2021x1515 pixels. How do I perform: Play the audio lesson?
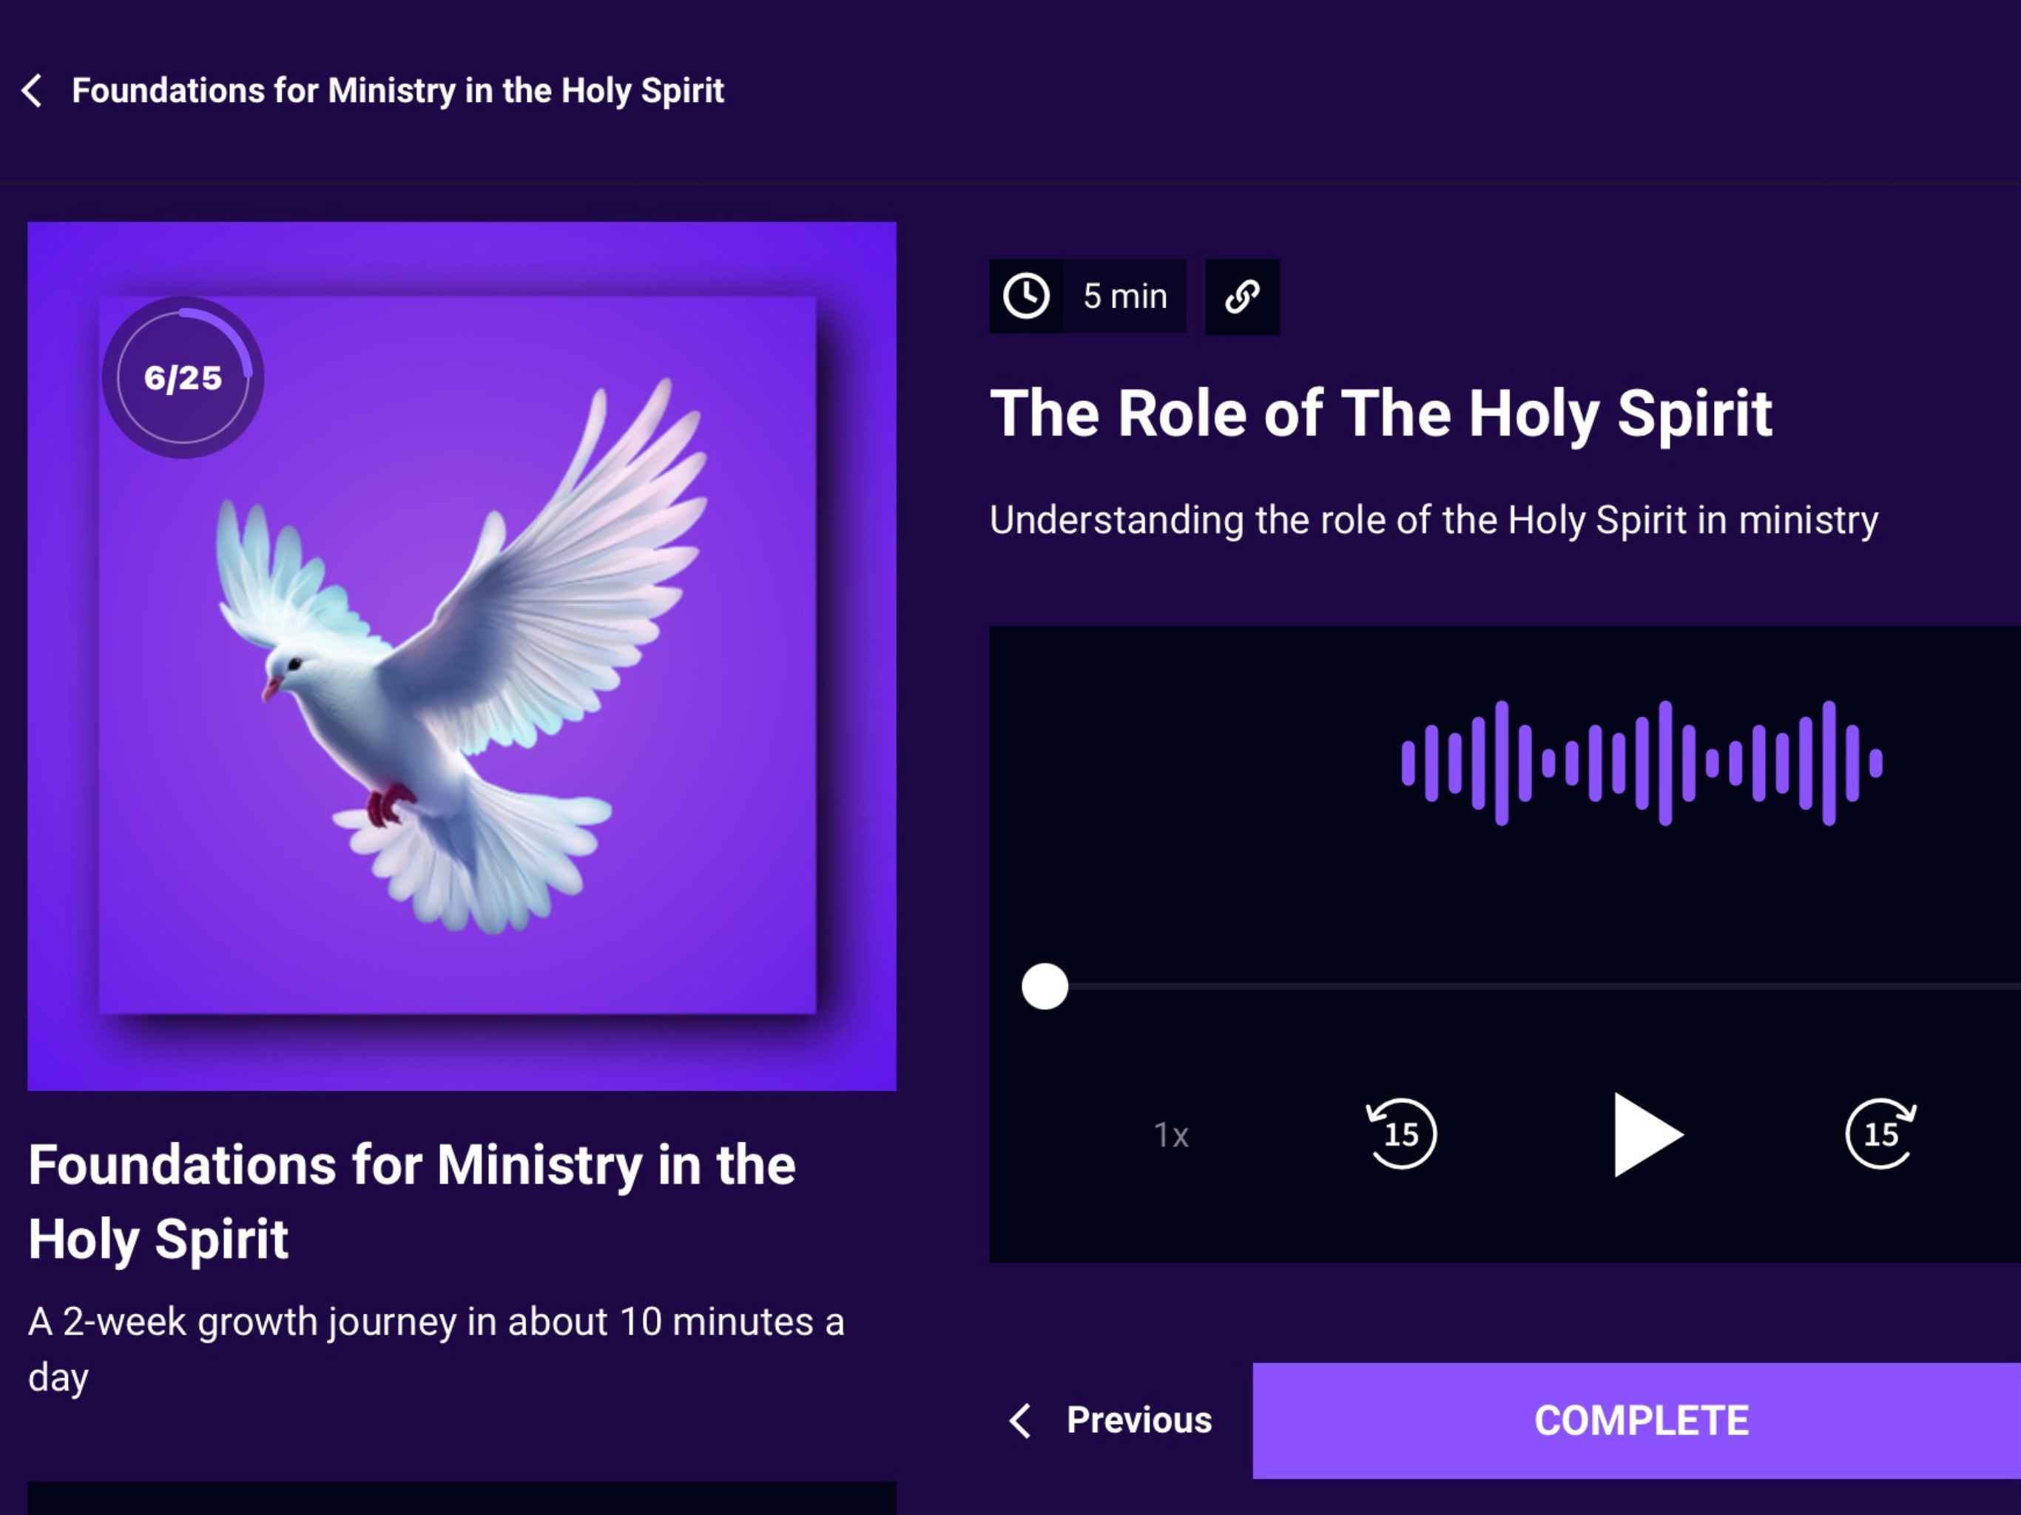[1645, 1134]
